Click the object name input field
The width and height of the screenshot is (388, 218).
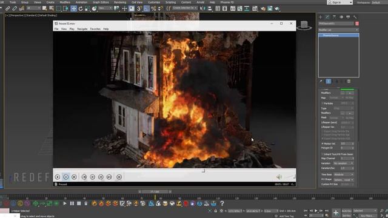(x=336, y=24)
